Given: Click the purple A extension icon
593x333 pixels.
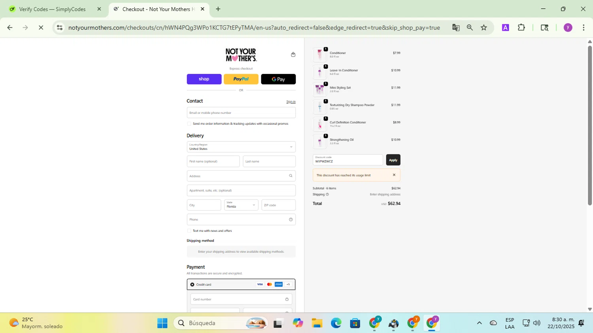Looking at the screenshot, I should point(505,28).
